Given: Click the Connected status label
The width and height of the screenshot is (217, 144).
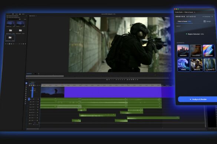Looking at the screenshot, I should [x=207, y=17].
